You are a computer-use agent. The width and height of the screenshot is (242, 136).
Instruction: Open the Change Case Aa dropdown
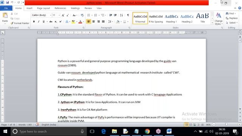coord(75,15)
